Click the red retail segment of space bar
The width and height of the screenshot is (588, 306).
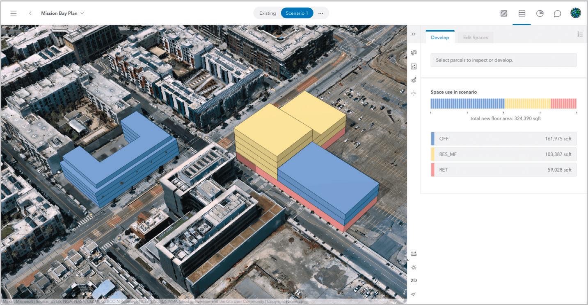[x=564, y=103]
